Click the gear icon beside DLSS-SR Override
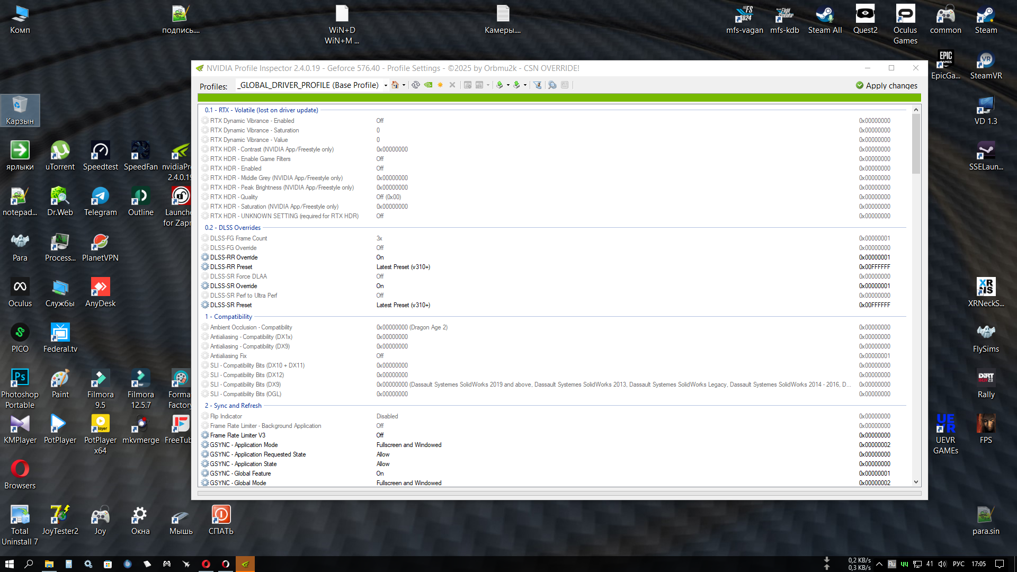Image resolution: width=1017 pixels, height=572 pixels. (205, 286)
